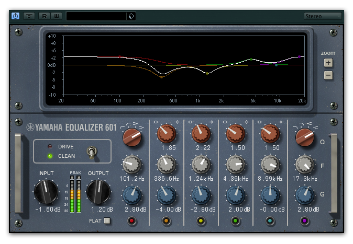Click the DRIVE mode label
This screenshot has height=244, width=353.
[x=66, y=147]
